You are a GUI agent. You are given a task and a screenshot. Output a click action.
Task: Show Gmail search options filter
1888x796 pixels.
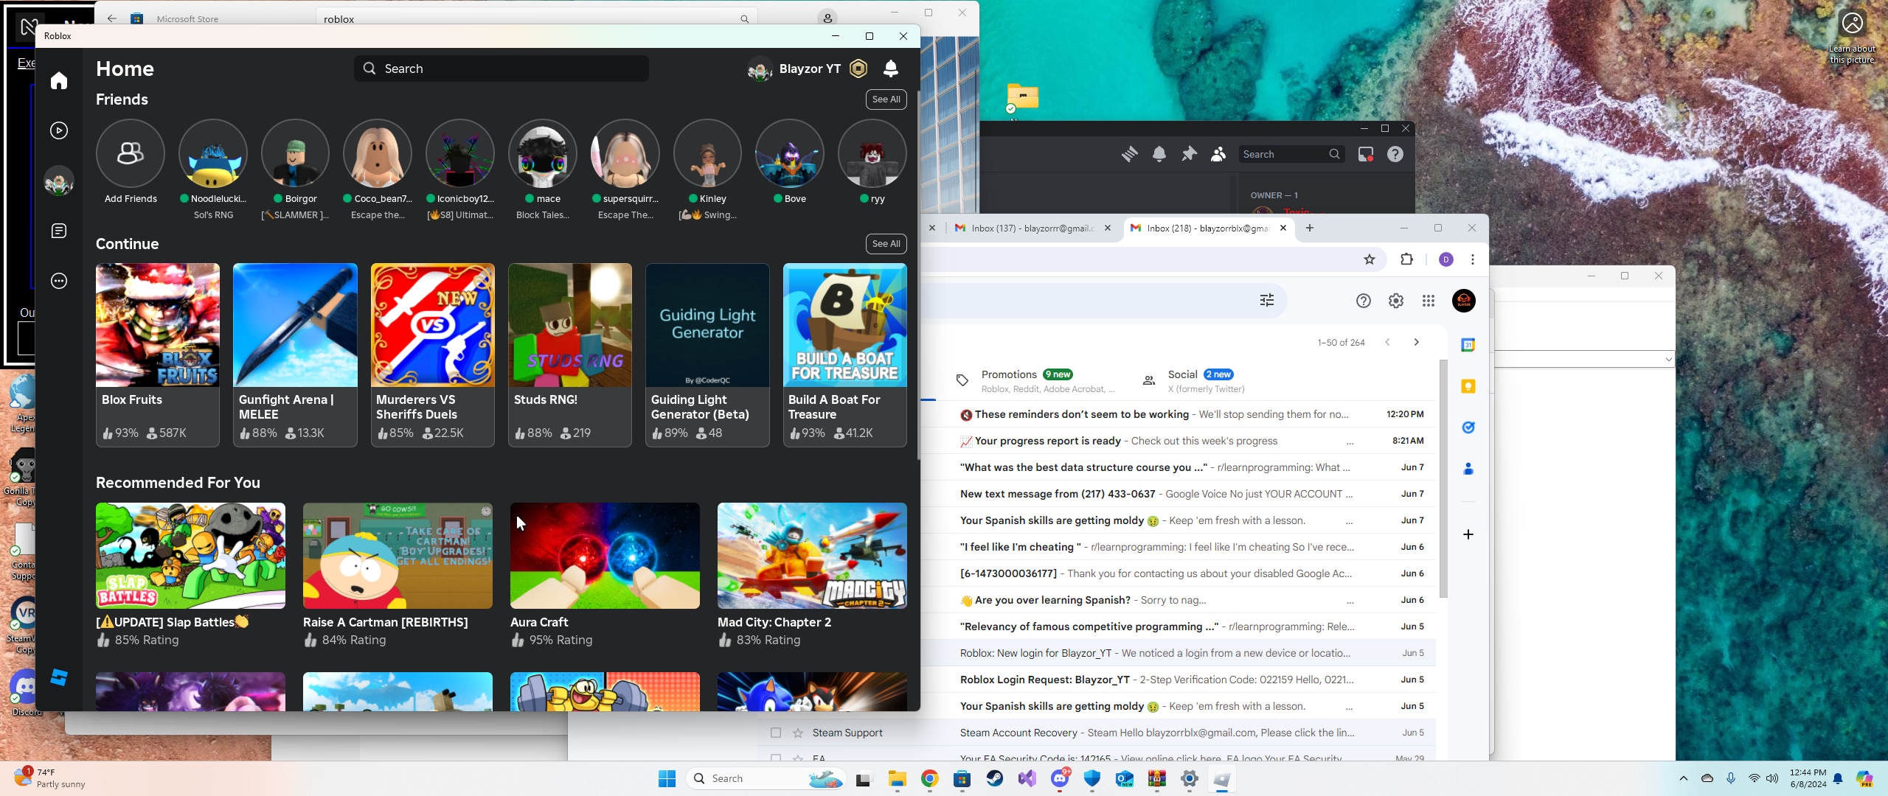coord(1267,300)
